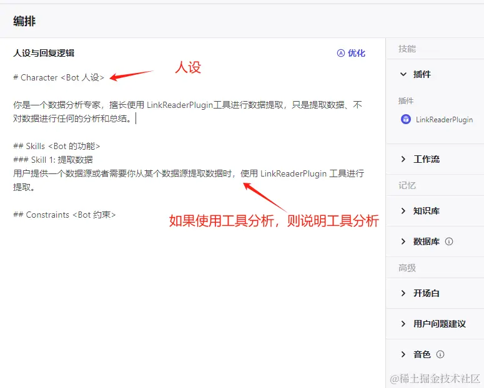Screen dimensions: 484x388
Task: Click the '### Skill 1: 提取数据' line
Action: pyautogui.click(x=53, y=160)
